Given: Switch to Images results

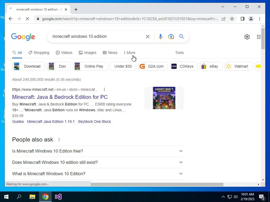Looking at the screenshot, I should click(88, 53).
